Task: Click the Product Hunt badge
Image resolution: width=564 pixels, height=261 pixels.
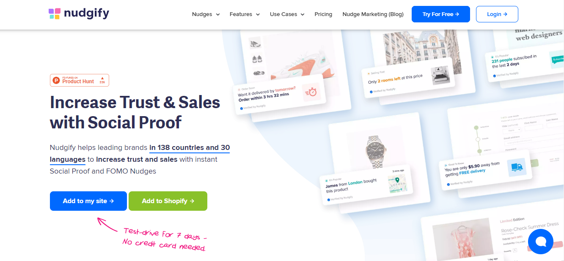Action: [80, 80]
